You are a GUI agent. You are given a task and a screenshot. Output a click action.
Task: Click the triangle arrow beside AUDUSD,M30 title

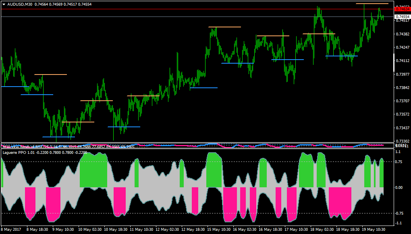4,4
